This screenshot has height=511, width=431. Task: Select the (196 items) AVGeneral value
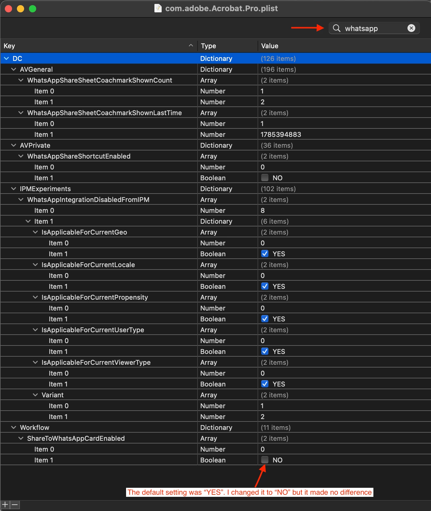click(x=278, y=69)
